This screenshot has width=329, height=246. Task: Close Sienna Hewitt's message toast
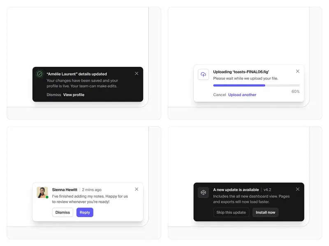tap(137, 189)
